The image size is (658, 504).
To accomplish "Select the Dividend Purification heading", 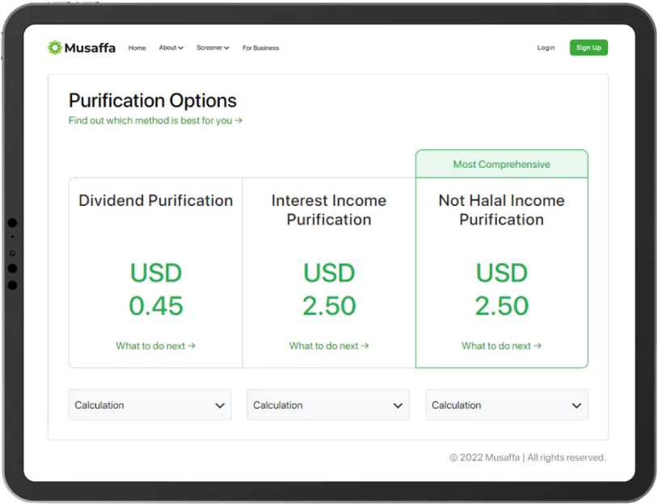I will [x=155, y=200].
